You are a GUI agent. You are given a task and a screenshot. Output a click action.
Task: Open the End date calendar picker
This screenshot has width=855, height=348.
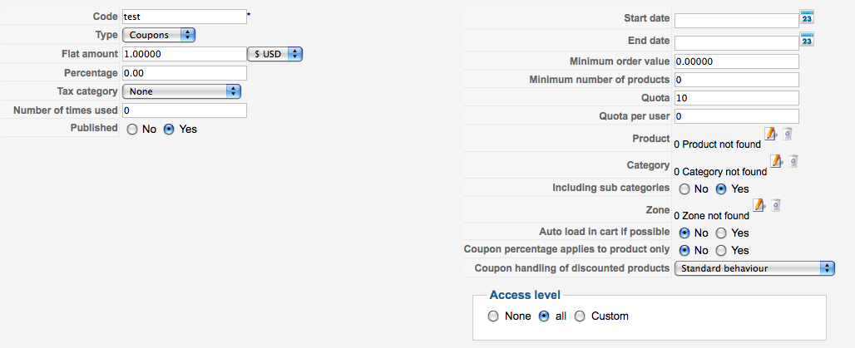806,39
